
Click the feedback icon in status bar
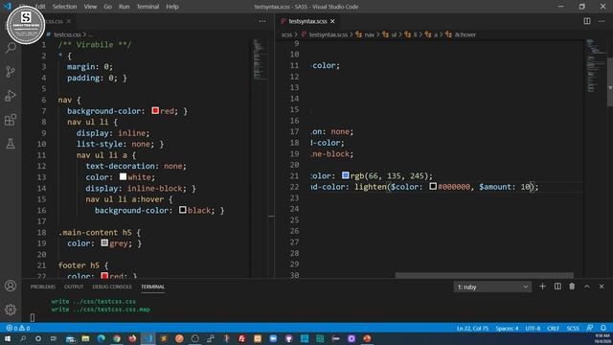tap(590, 328)
